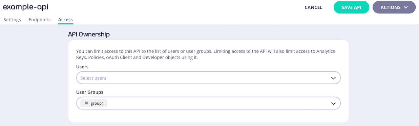Click the API Ownership heading

click(x=89, y=34)
